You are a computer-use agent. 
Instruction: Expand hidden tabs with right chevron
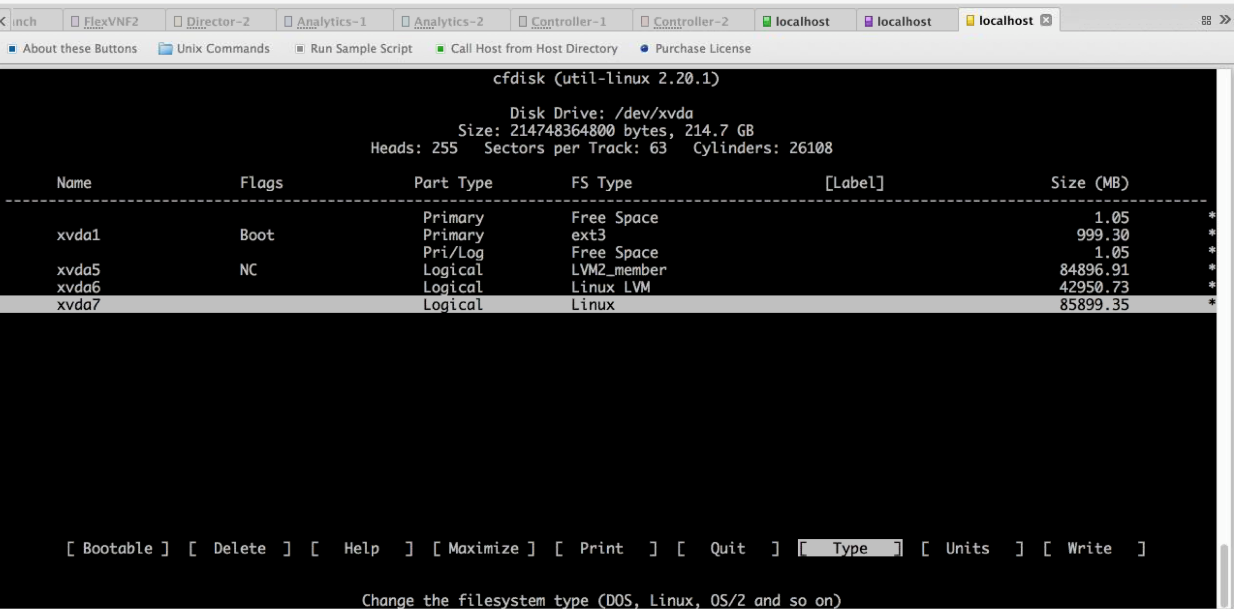(x=1225, y=20)
